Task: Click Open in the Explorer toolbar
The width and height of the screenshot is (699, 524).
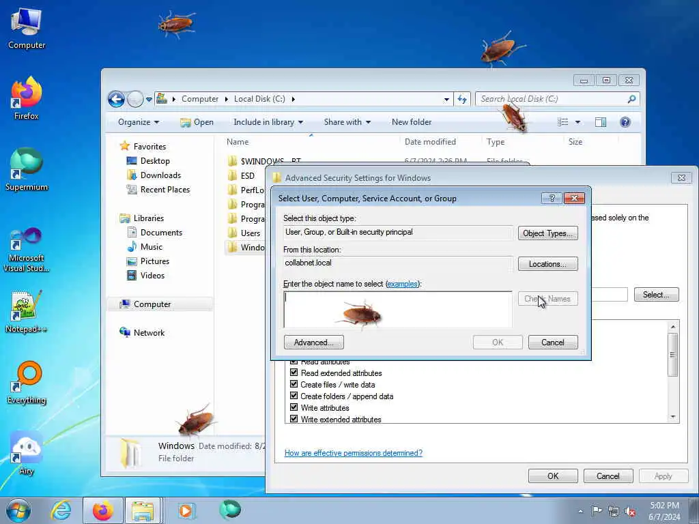Action: 197,122
